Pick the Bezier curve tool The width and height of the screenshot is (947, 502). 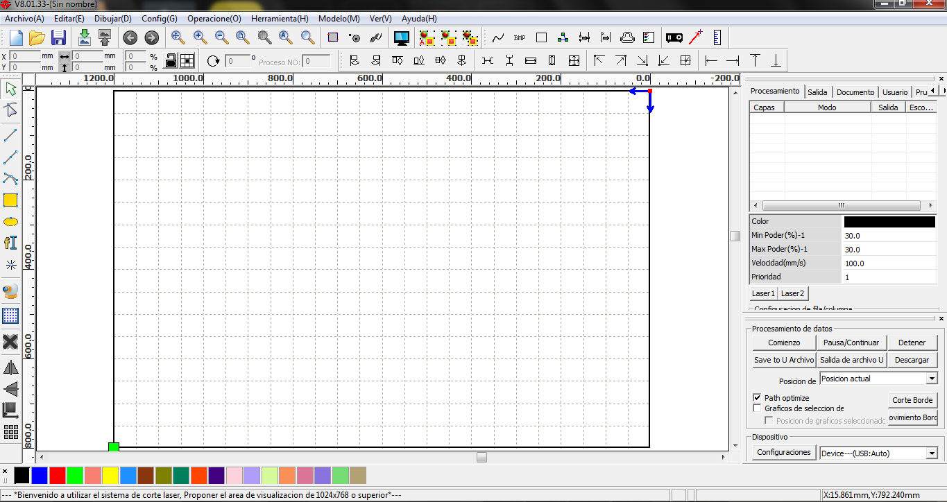[10, 178]
